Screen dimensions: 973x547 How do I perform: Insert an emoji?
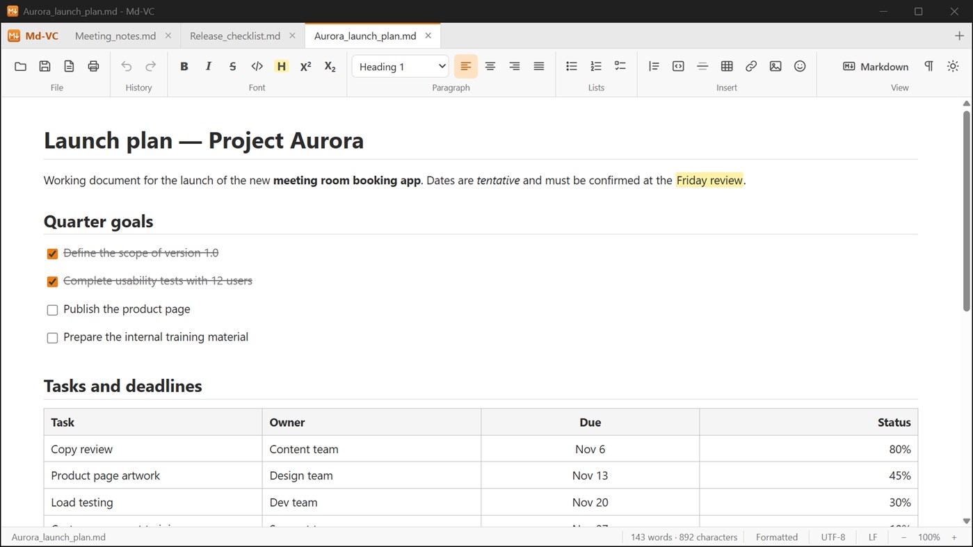(x=800, y=67)
